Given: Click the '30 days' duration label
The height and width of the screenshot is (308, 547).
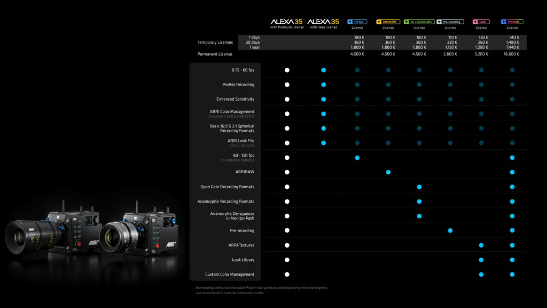Looking at the screenshot, I should 253,42.
